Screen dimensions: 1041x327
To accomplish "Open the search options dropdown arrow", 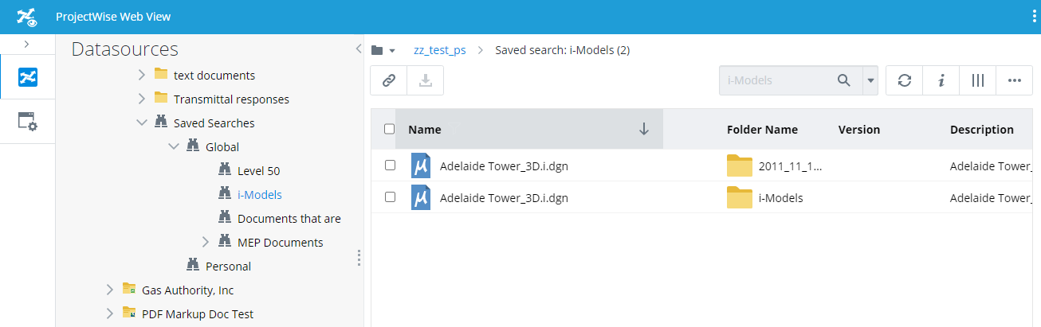I will 870,80.
